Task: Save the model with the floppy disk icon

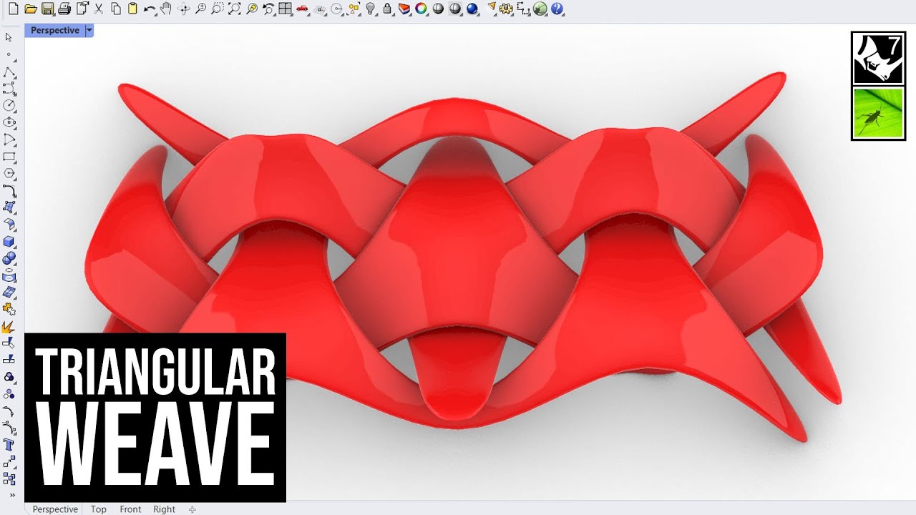Action: [47, 9]
